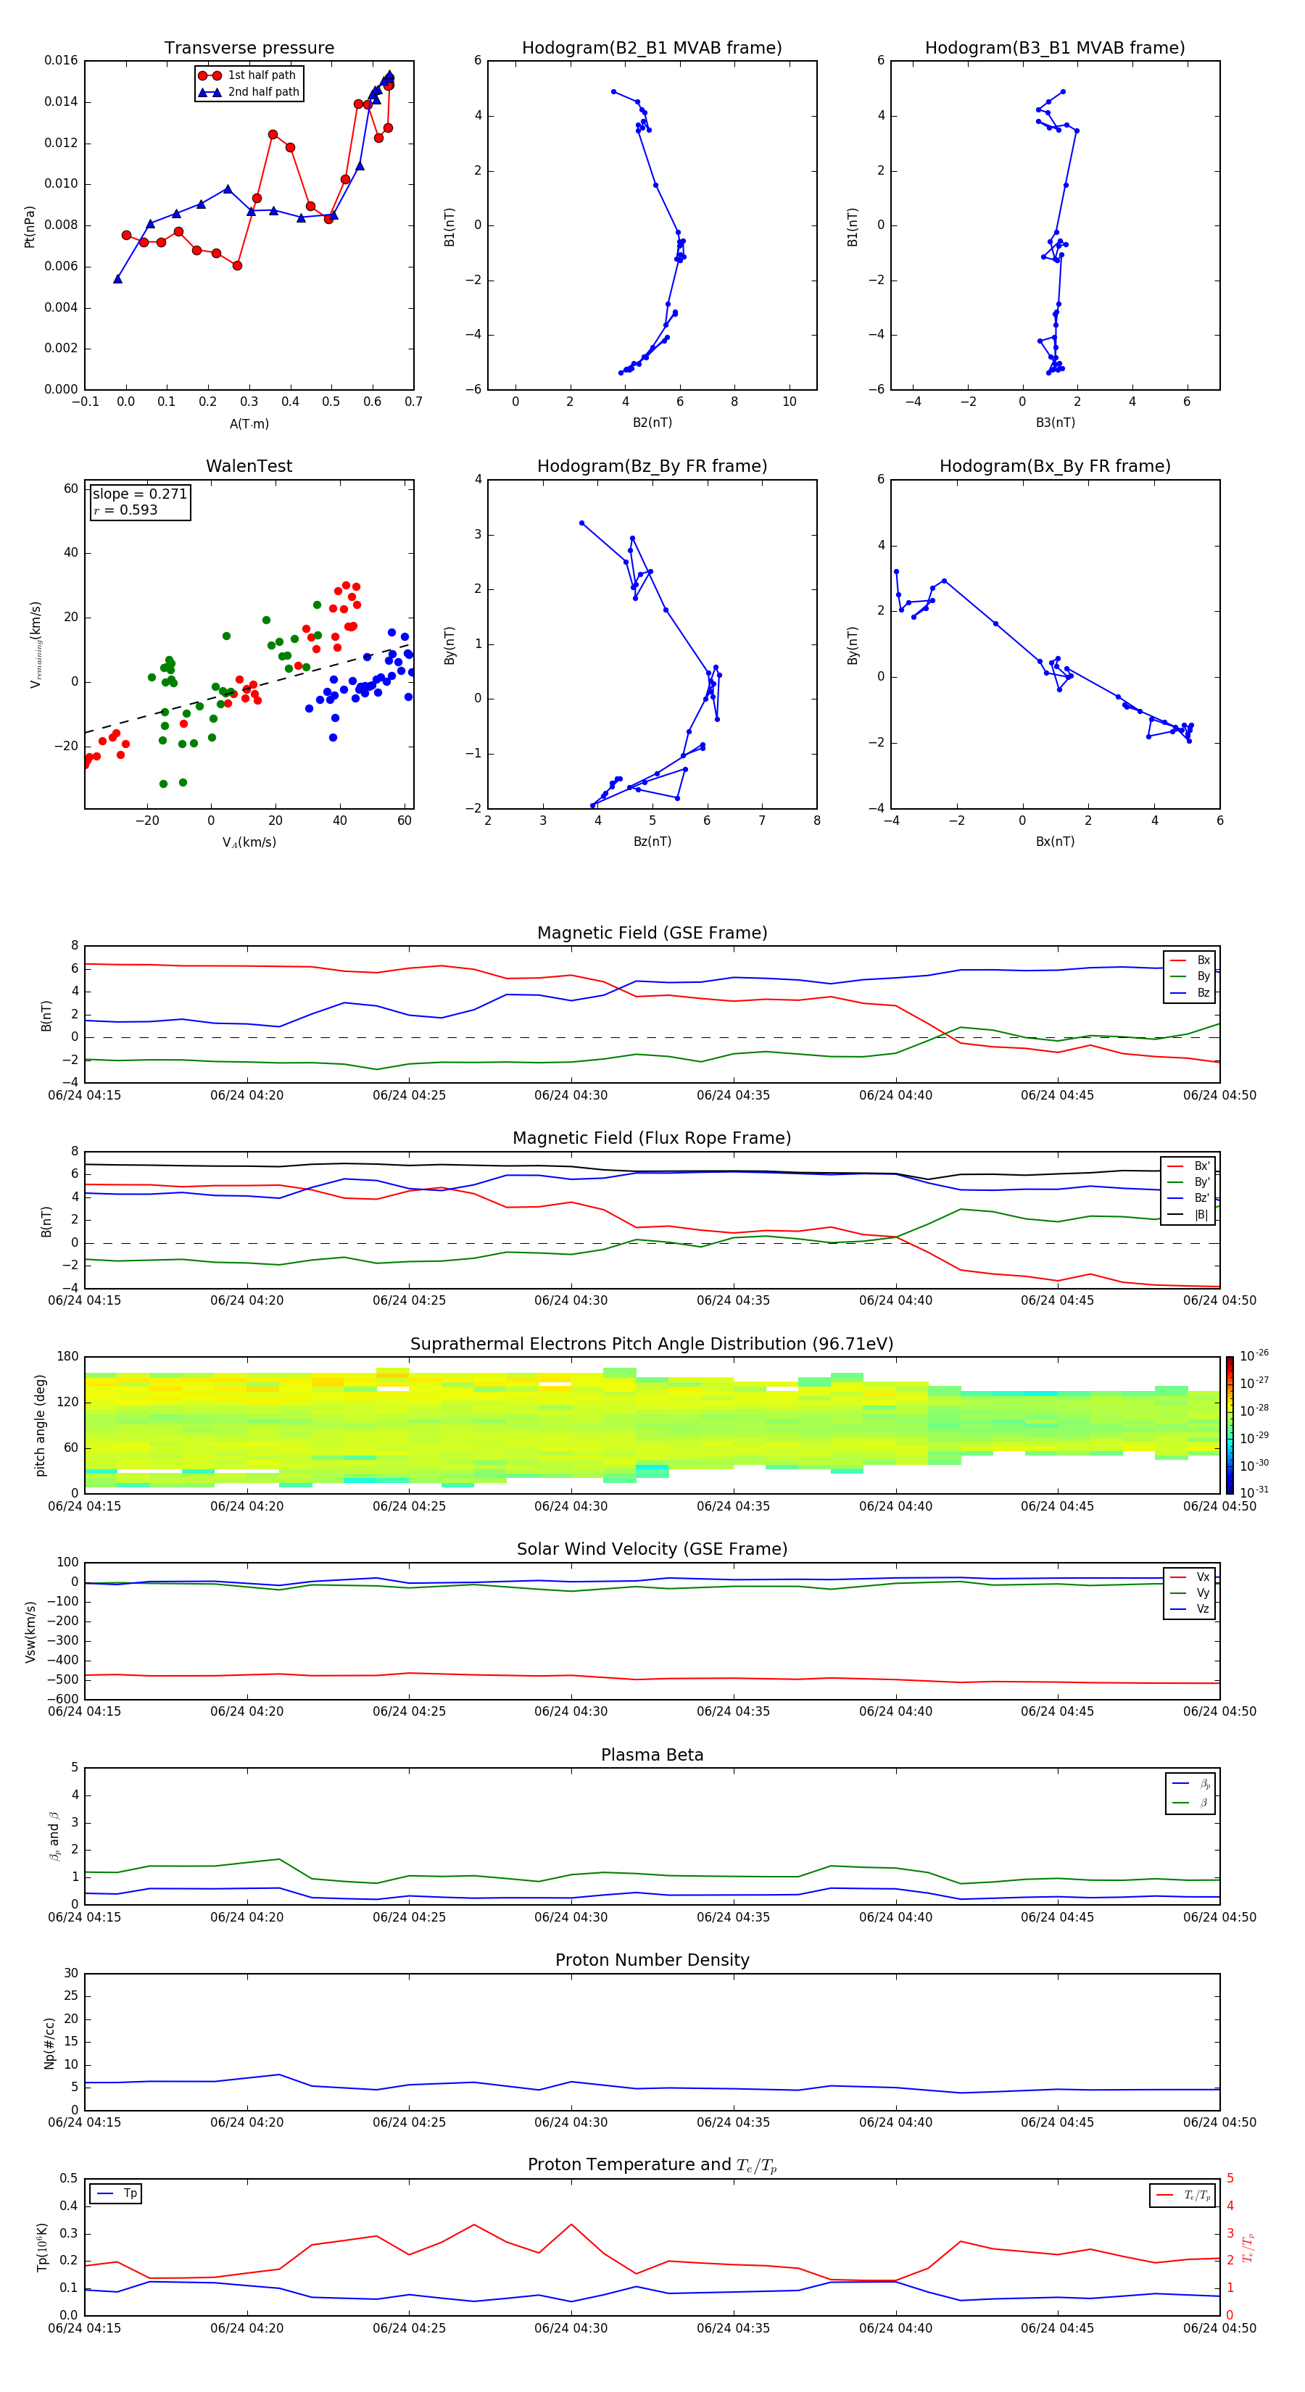
Task: Click '06/24 04:25' tick under Plasma Beta panel
Action: click(409, 1916)
